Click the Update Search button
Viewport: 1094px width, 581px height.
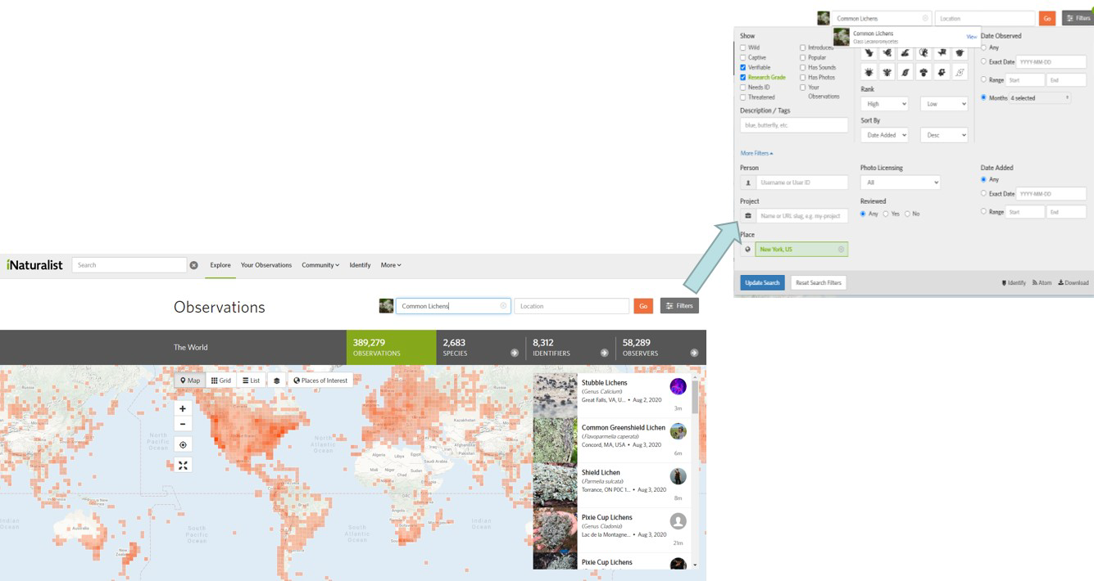coord(762,282)
